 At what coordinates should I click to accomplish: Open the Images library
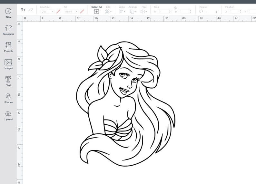8,64
